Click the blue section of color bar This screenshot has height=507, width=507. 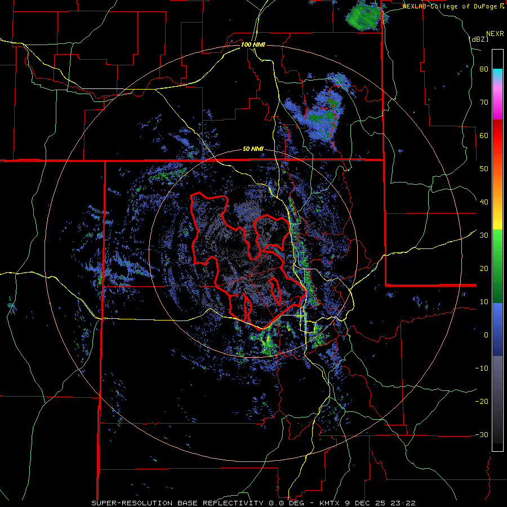497,330
